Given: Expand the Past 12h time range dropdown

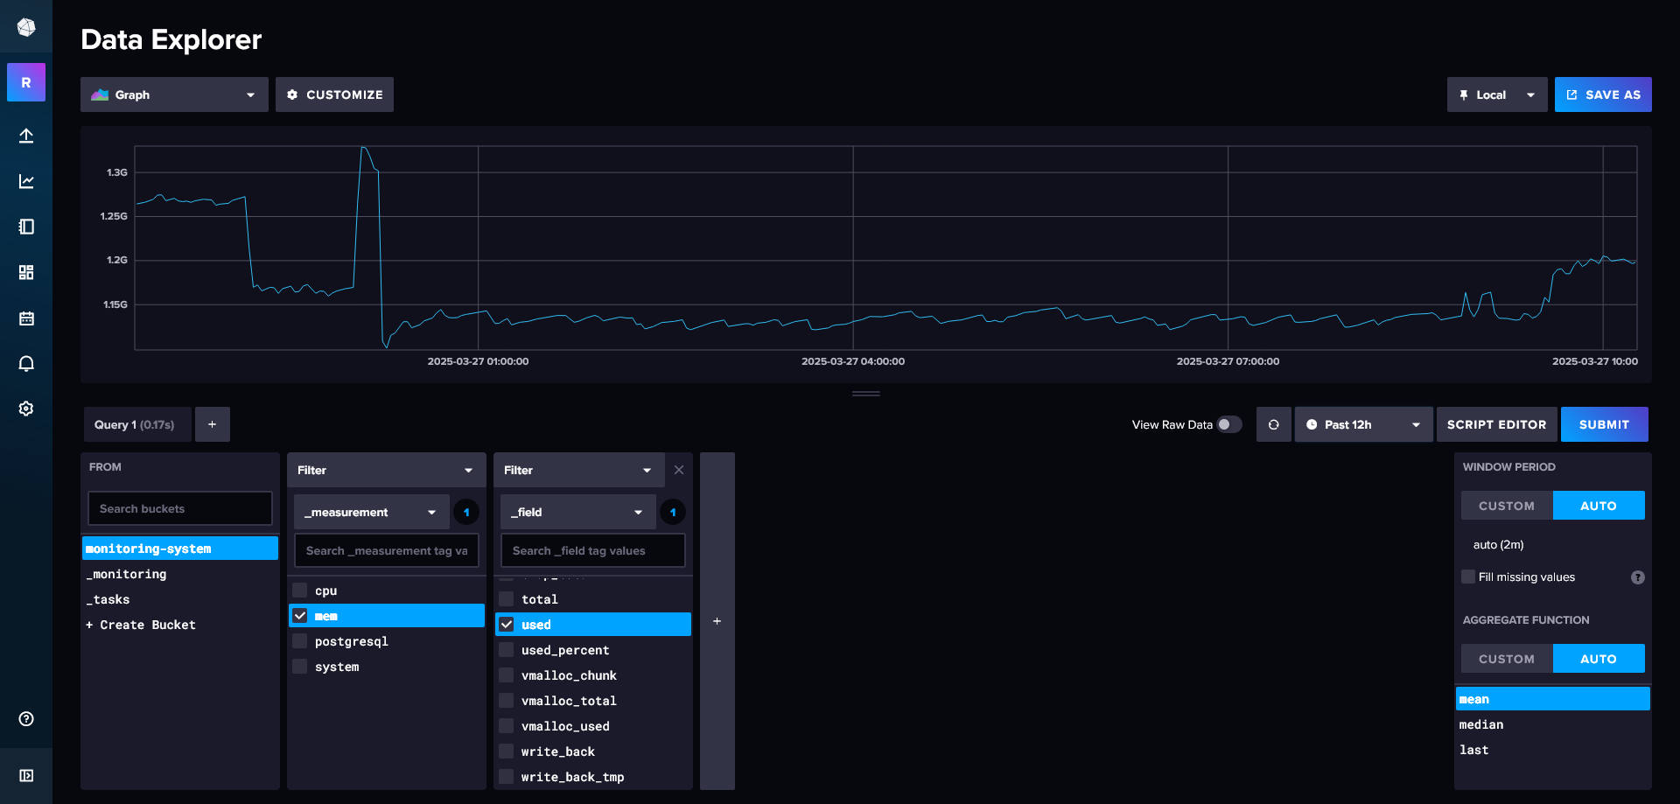Looking at the screenshot, I should tap(1362, 424).
